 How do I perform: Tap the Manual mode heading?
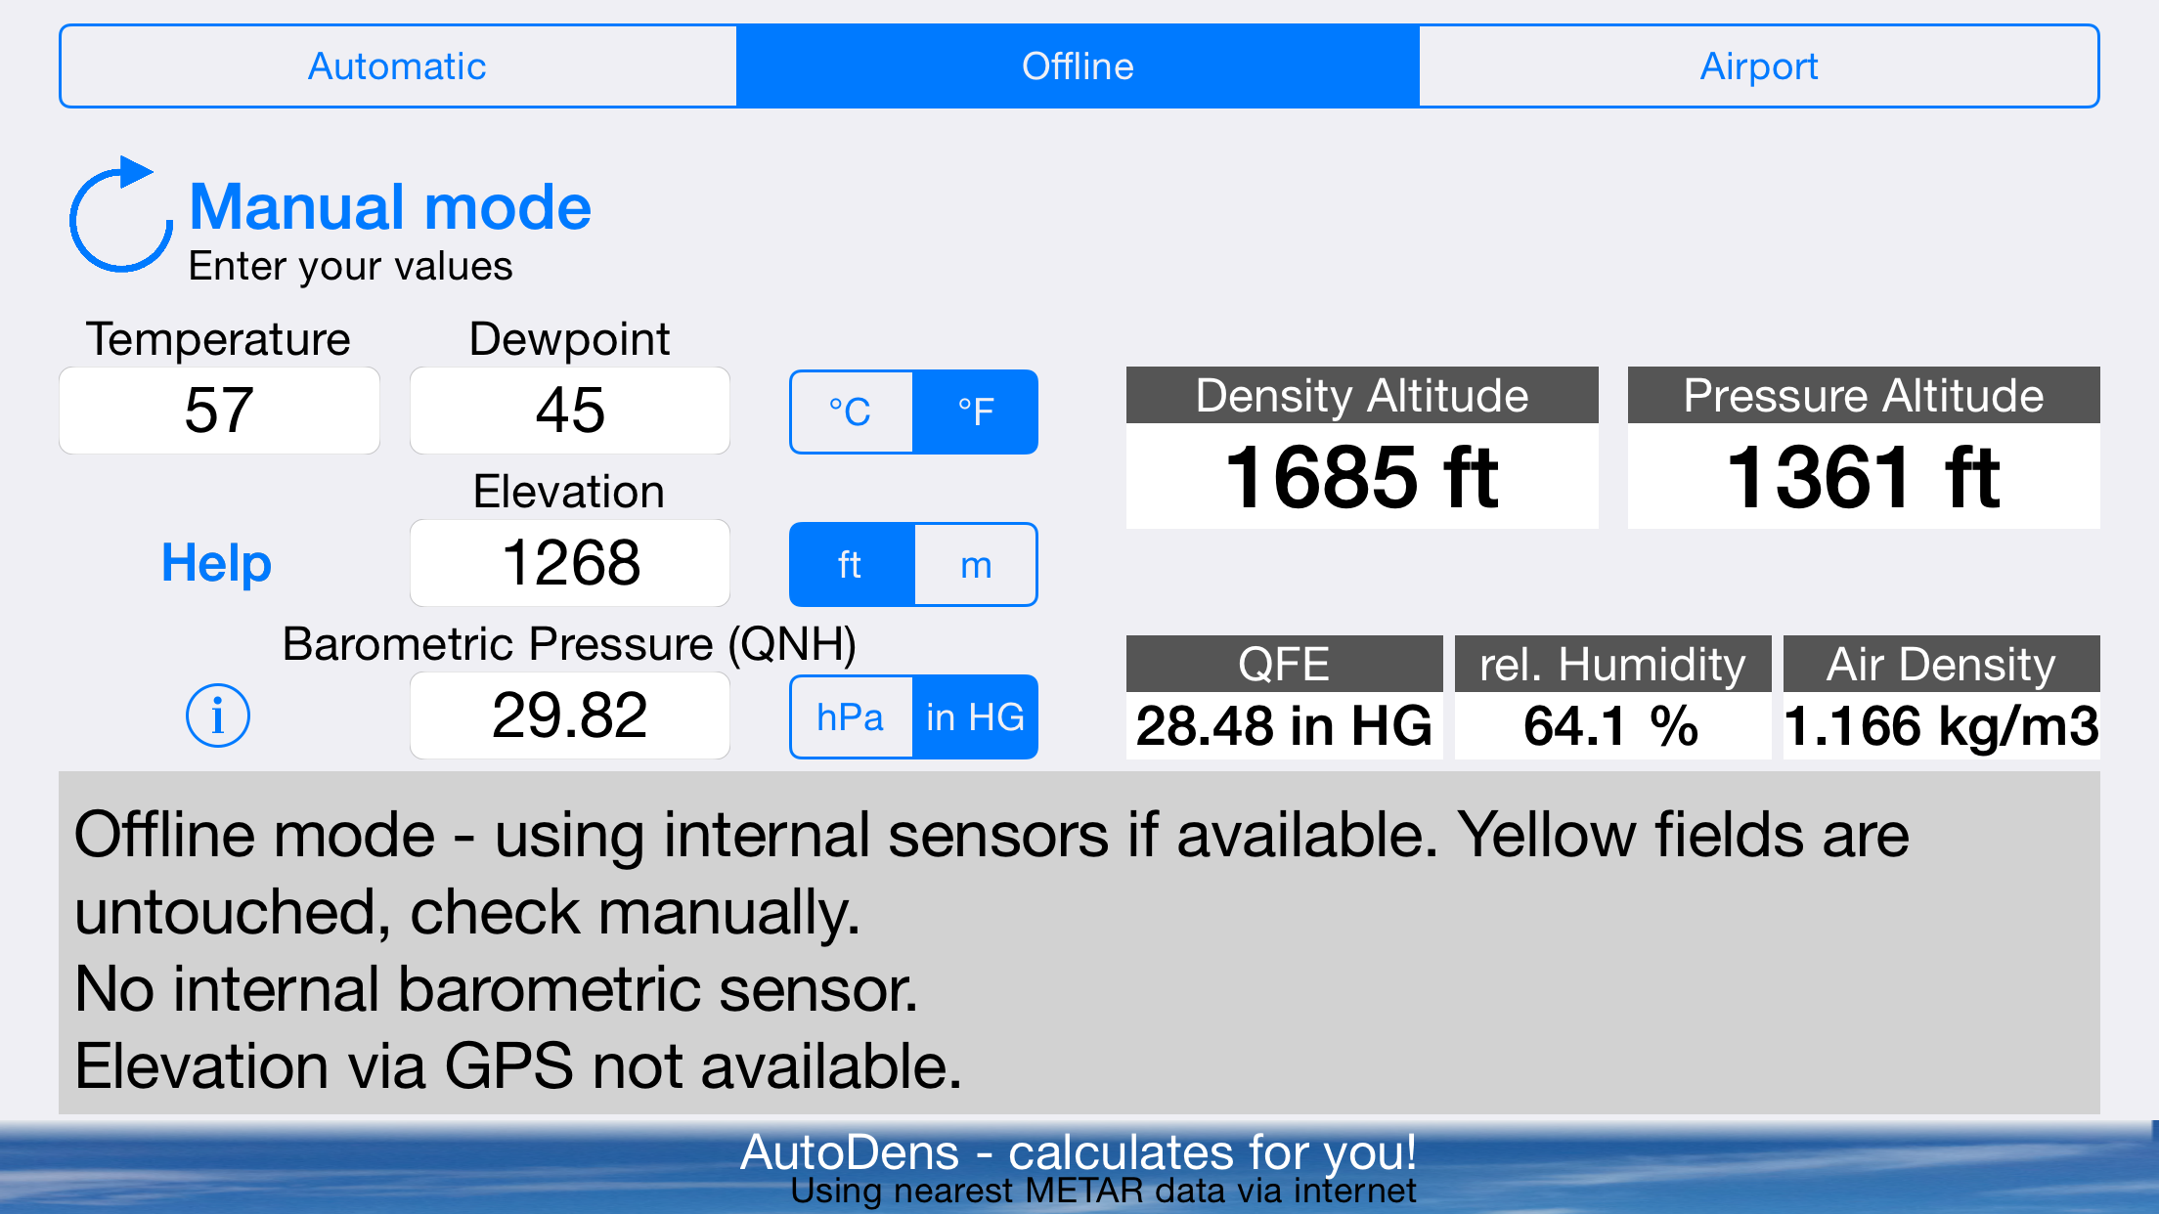coord(389,207)
